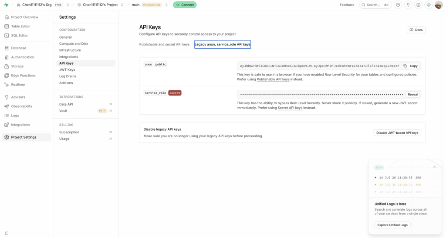446x238 pixels.
Task: Copy the anon public key
Action: tap(410, 66)
